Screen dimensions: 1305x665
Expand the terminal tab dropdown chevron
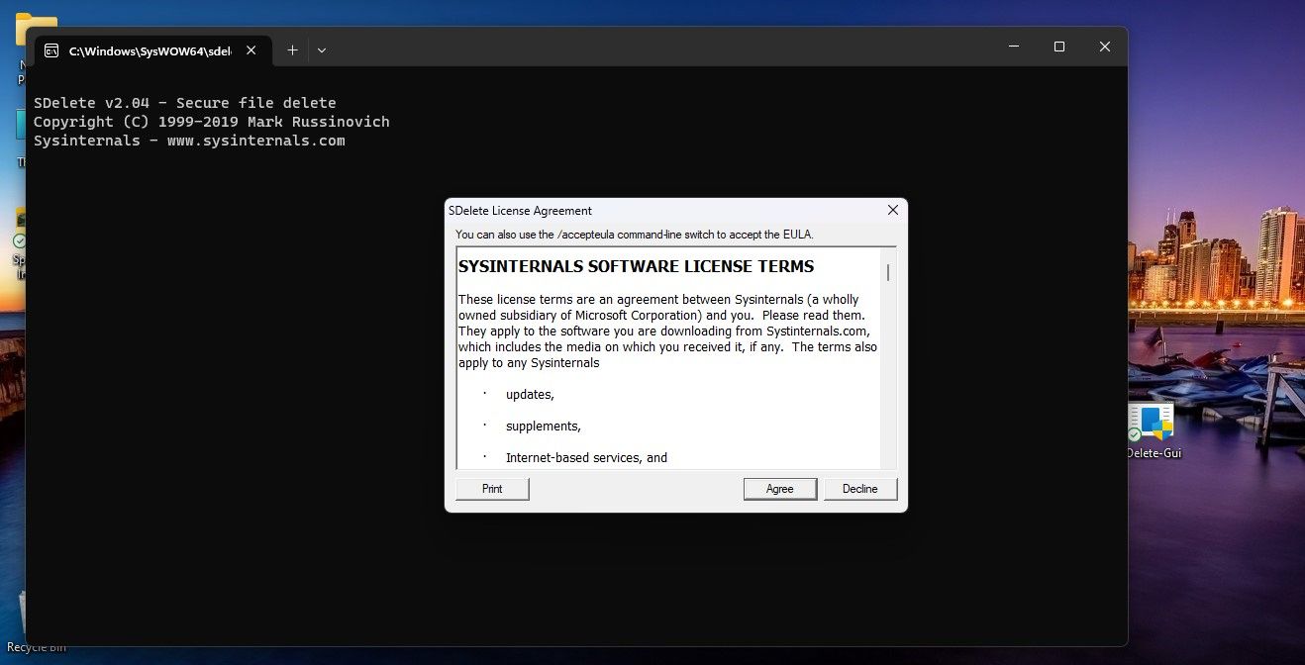click(321, 50)
